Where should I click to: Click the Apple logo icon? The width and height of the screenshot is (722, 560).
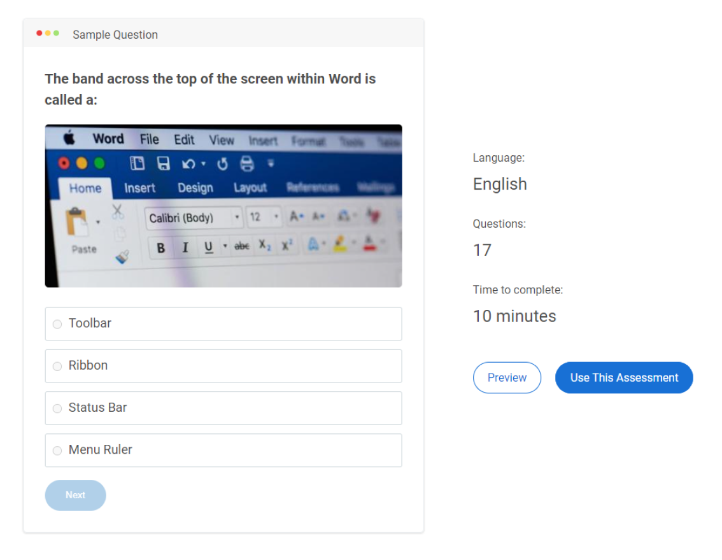tap(68, 138)
